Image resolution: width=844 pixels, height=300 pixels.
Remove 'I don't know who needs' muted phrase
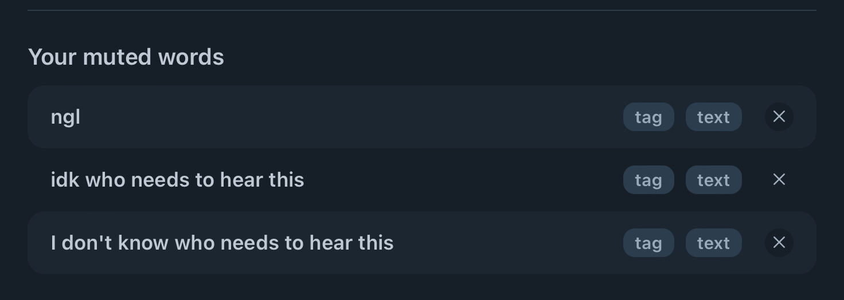pos(779,243)
